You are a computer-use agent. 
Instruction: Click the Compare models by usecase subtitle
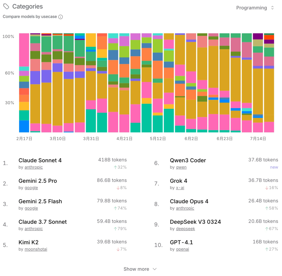(30, 16)
